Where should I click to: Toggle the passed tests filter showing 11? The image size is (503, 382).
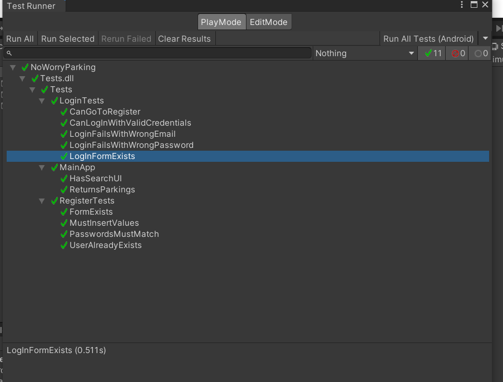click(432, 53)
